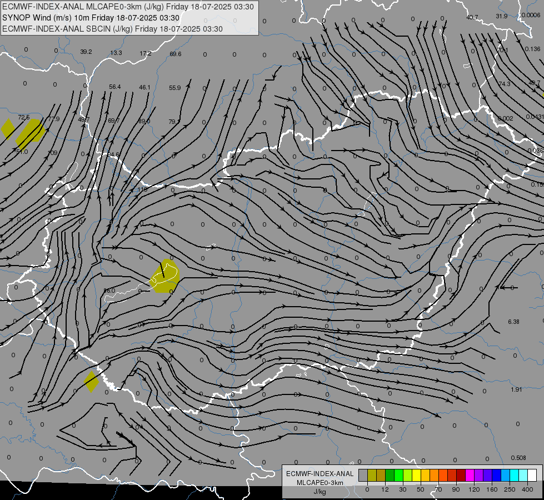This screenshot has height=500, width=544.
Task: Click legend tick label 160
Action: pyautogui.click(x=492, y=489)
